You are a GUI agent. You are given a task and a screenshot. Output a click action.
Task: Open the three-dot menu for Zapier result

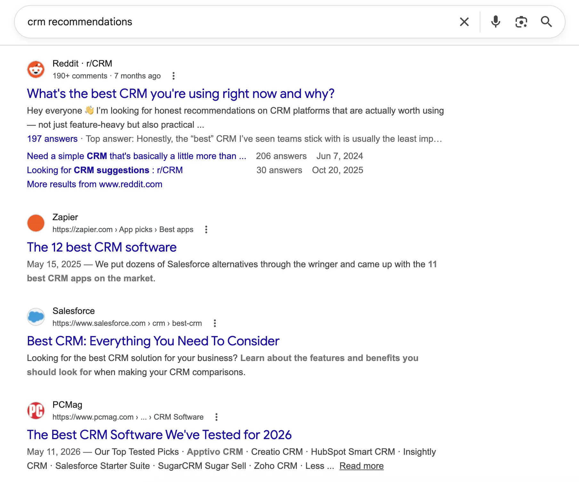pos(206,229)
